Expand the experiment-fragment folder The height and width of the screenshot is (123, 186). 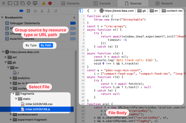(x=11, y=119)
